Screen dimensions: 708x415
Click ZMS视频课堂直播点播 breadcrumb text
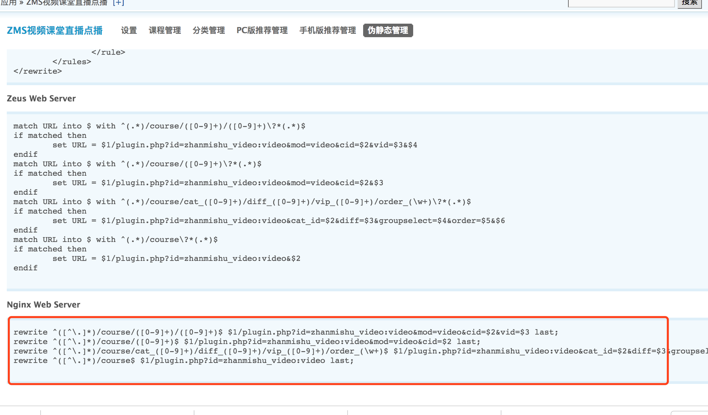tap(67, 3)
